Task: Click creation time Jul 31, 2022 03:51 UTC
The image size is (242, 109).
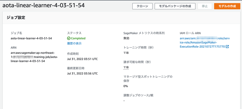Action: click(x=82, y=59)
